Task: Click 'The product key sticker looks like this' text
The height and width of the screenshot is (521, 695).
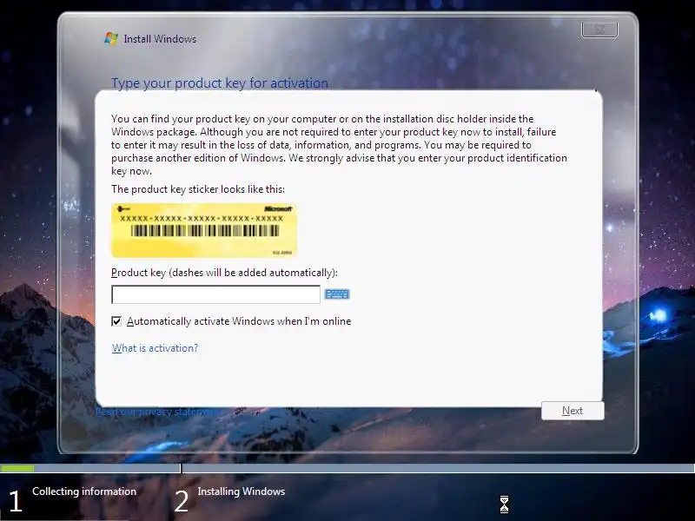Action: click(198, 189)
